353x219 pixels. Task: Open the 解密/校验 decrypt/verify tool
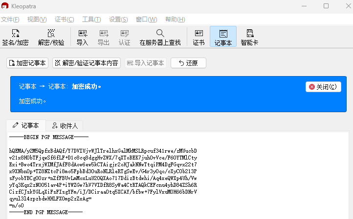[x=51, y=37]
